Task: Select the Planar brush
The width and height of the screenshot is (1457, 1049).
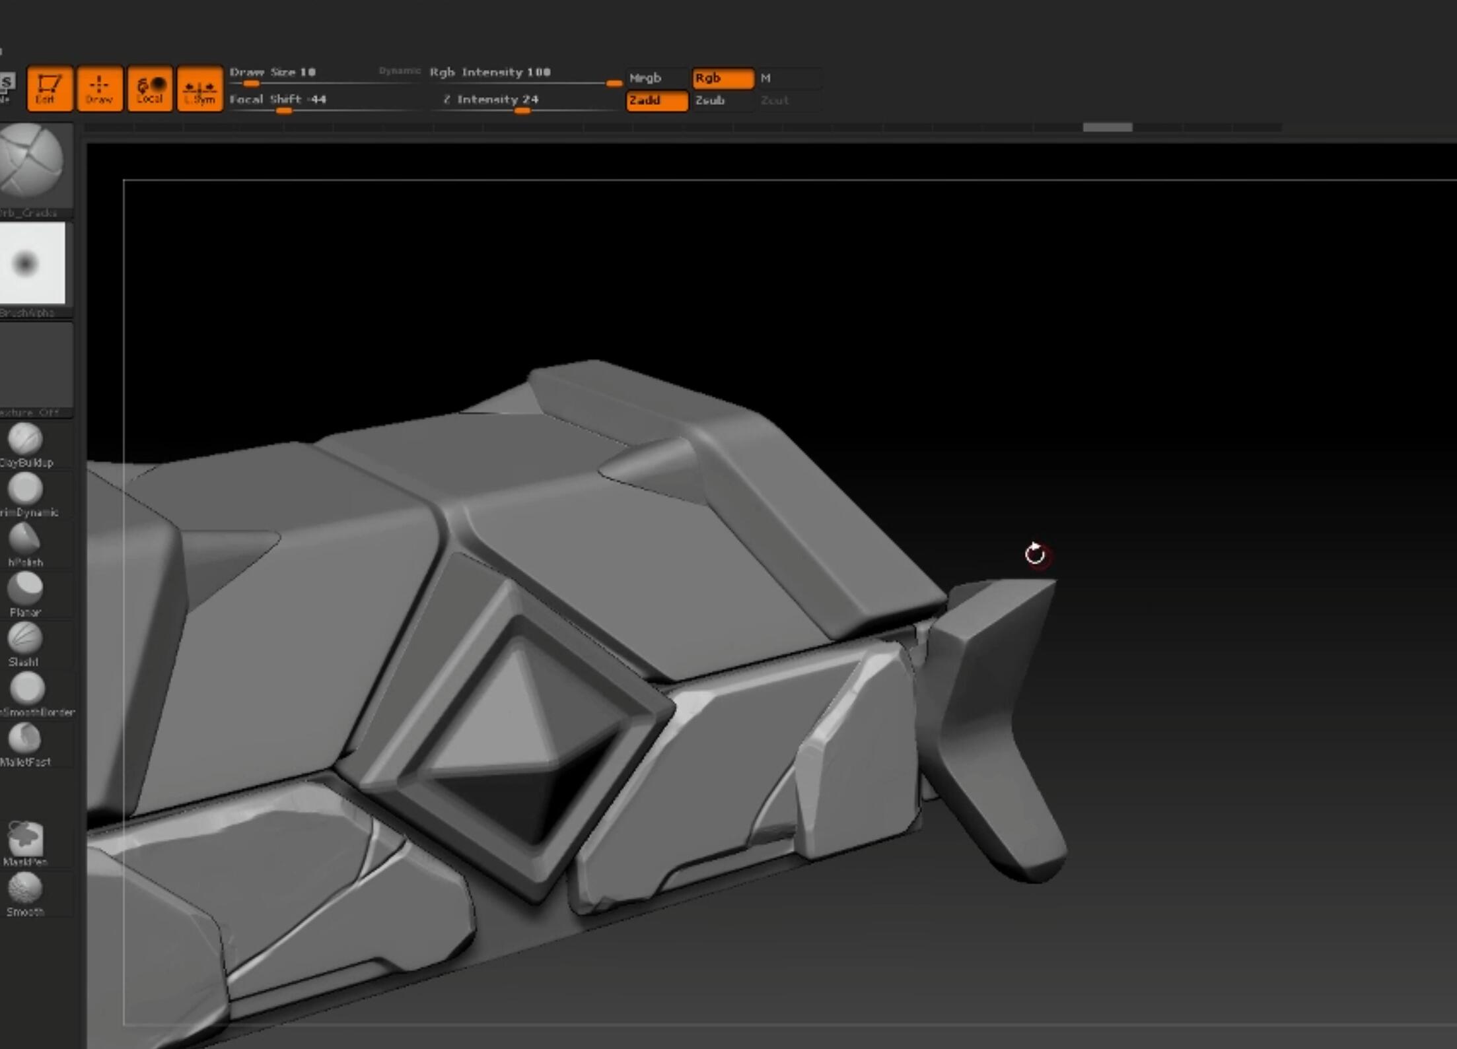Action: pyautogui.click(x=25, y=594)
